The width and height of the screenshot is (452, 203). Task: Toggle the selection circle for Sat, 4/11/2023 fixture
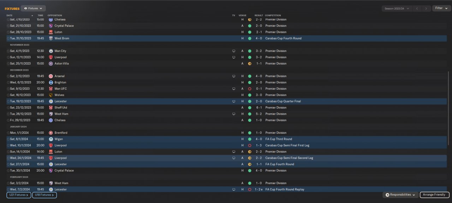coord(8,51)
